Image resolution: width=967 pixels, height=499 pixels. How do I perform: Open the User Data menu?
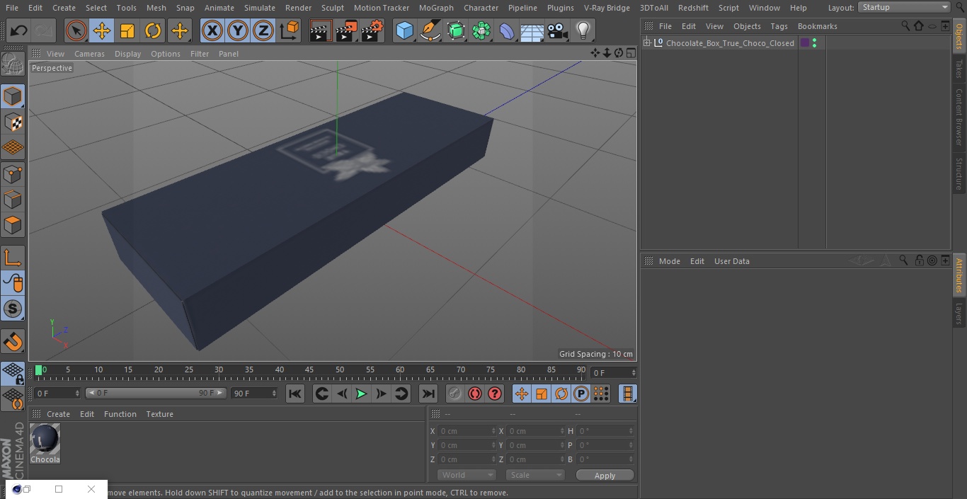tap(731, 261)
